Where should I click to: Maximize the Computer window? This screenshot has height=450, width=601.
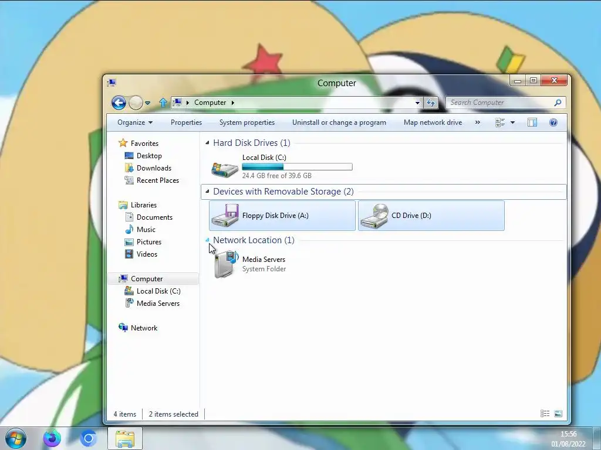(533, 80)
